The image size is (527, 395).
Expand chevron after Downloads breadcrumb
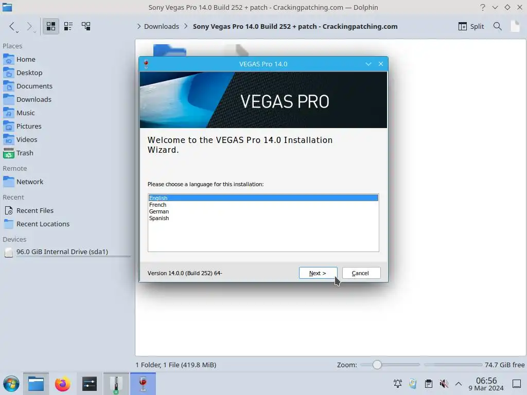(x=186, y=26)
